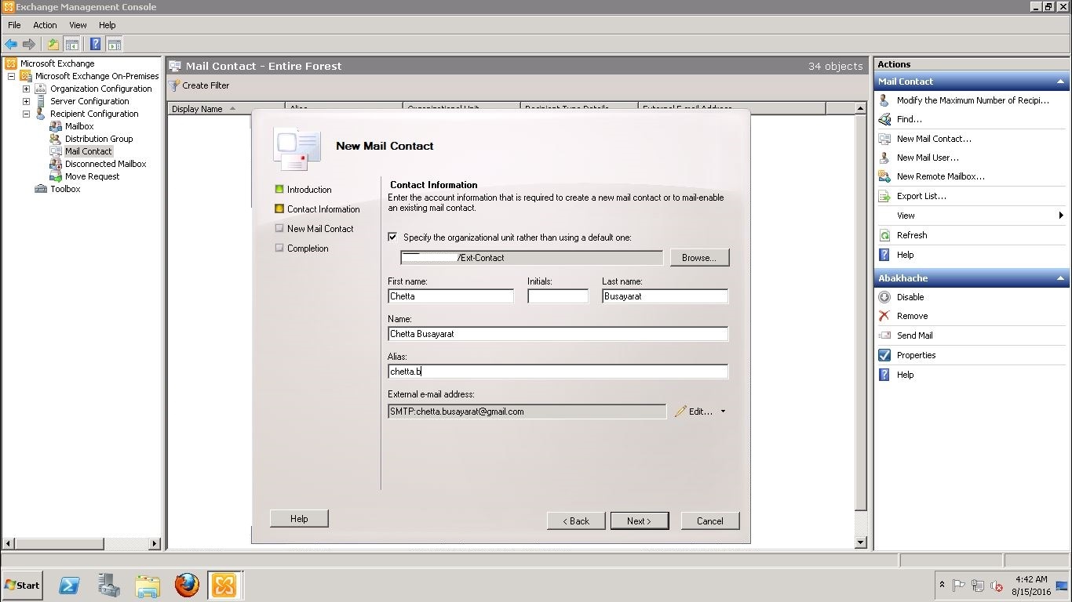Uncheck Specify the organizational unit checkbox
Viewport: 1072px width, 602px height.
392,237
